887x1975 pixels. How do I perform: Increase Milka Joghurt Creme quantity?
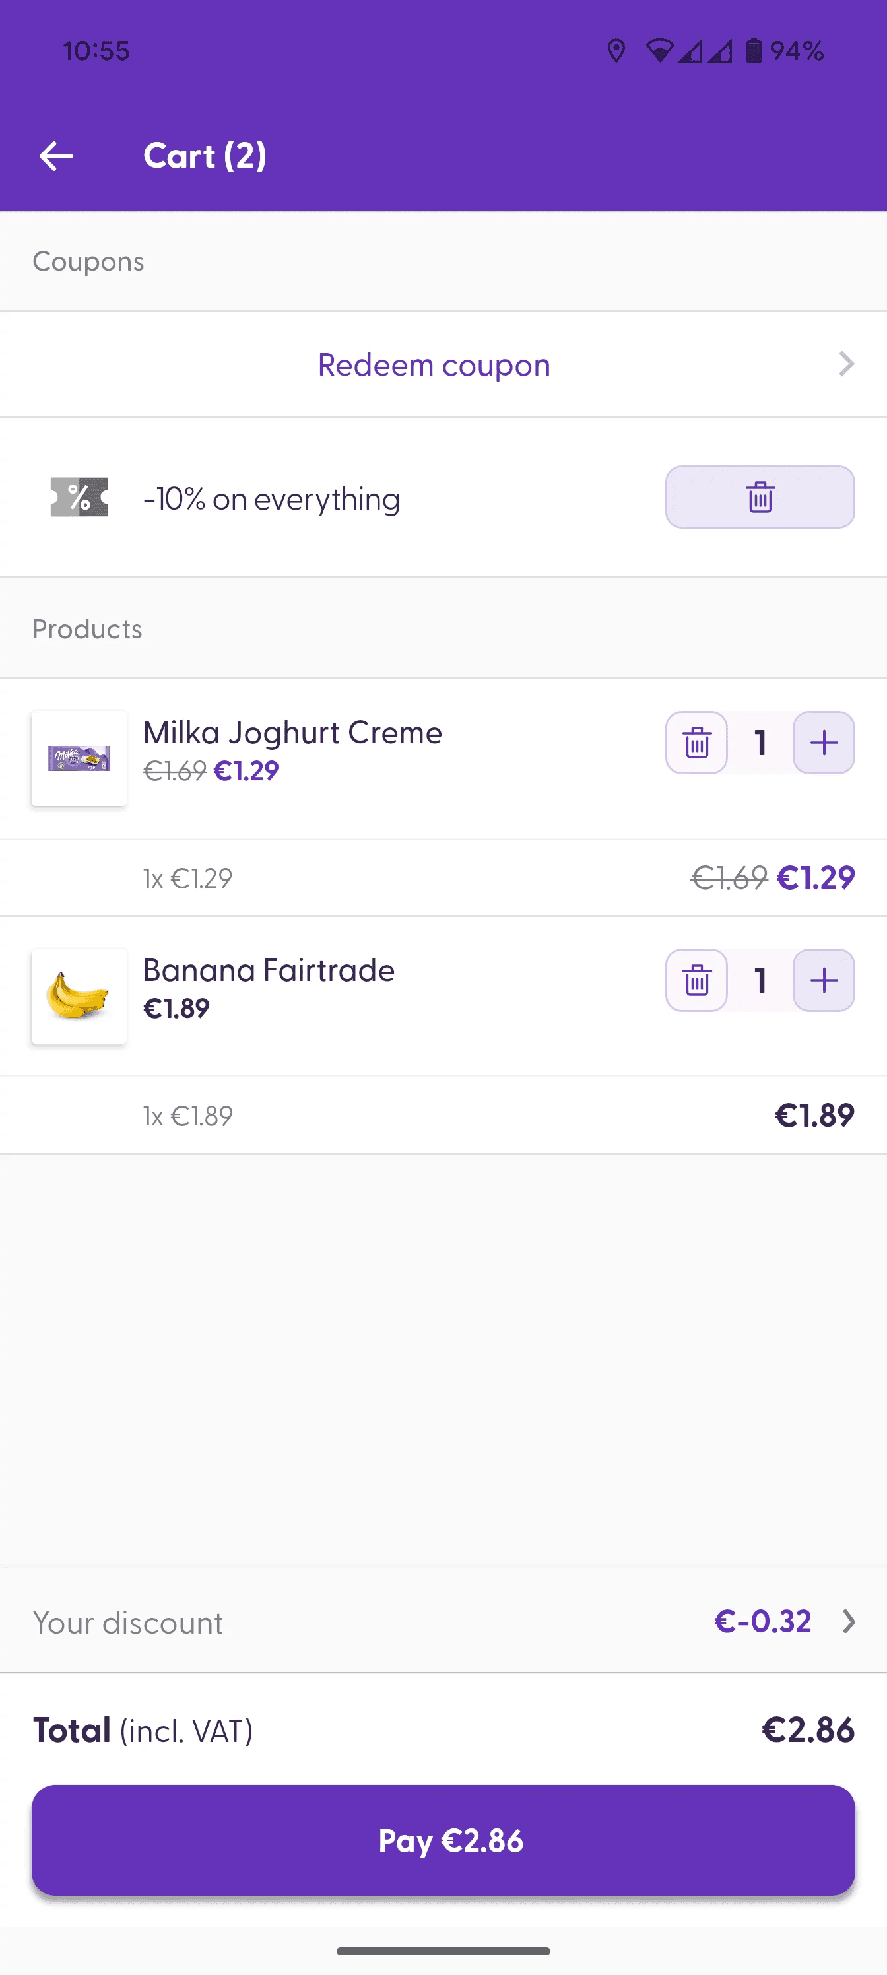pyautogui.click(x=824, y=743)
